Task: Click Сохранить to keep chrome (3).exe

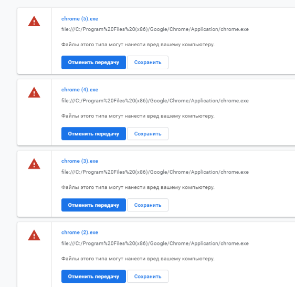Action: tap(147, 205)
